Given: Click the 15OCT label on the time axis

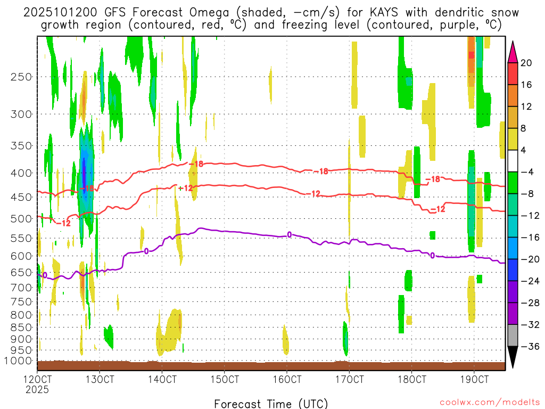Looking at the screenshot, I should 225,379.
